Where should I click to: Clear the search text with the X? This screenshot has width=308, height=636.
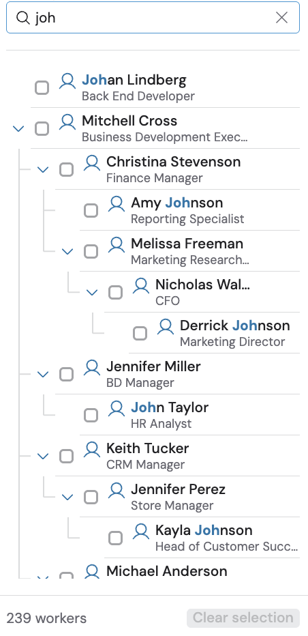pyautogui.click(x=281, y=18)
